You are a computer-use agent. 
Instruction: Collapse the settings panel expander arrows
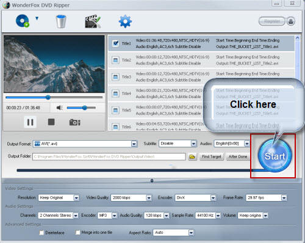[152, 181]
